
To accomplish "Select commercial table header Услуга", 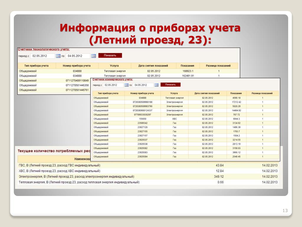I will coord(174,93).
